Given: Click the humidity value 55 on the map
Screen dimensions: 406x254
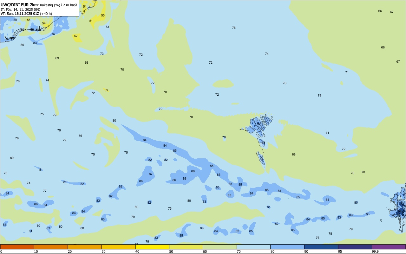Looking at the screenshot, I should (103, 16).
